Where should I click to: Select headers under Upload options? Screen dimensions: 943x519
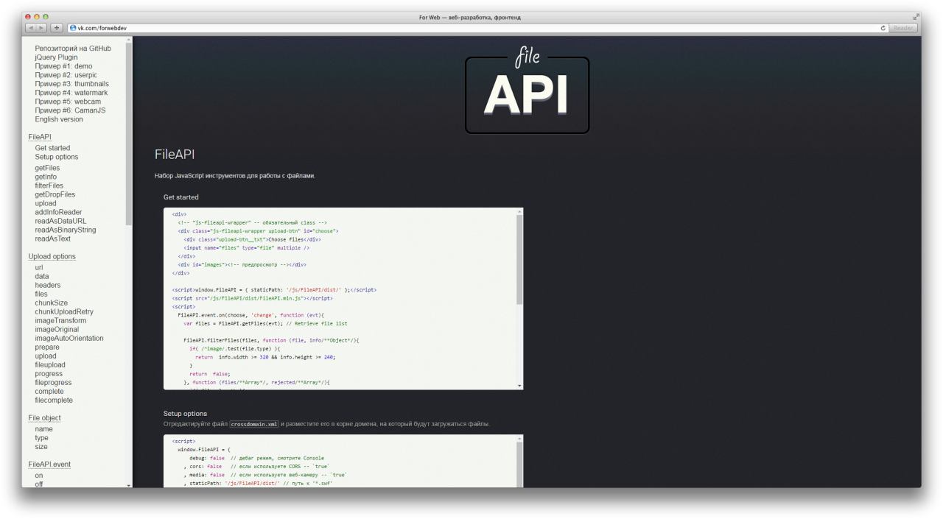click(x=48, y=285)
